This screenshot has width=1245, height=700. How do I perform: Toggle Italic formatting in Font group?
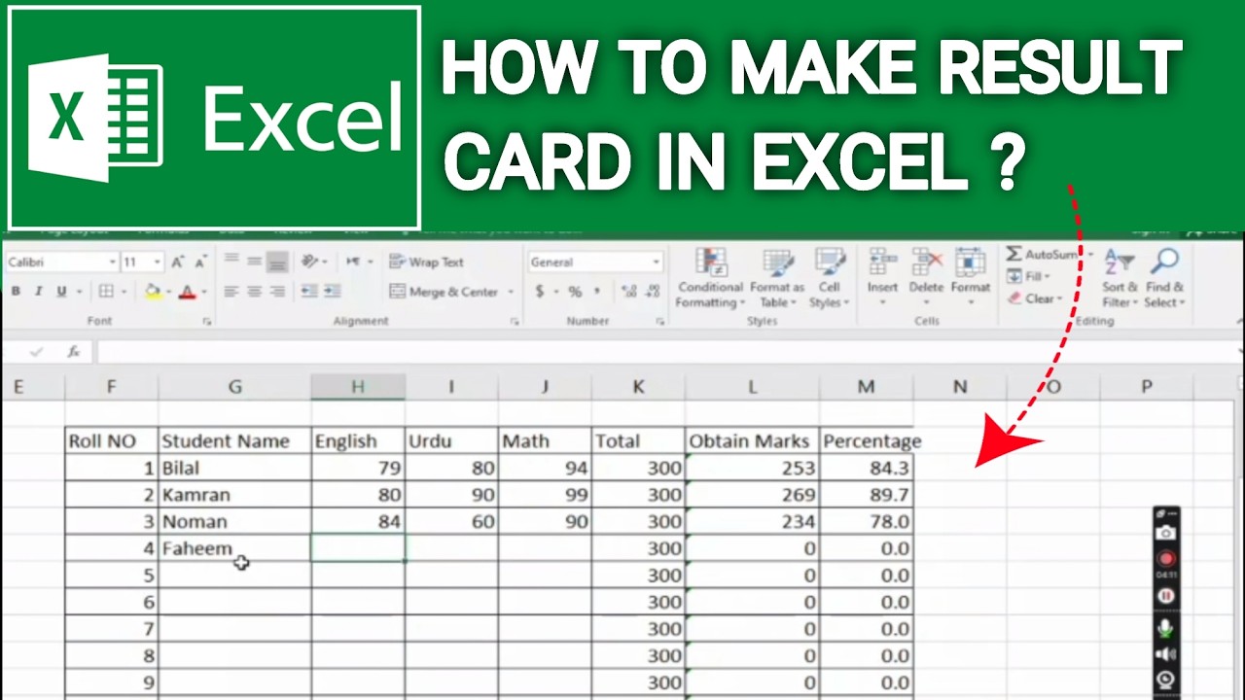(x=38, y=292)
